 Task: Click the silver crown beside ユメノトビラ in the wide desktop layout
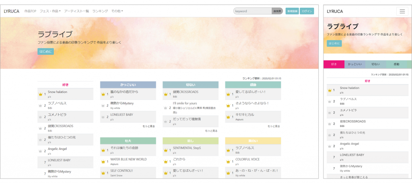tap(41, 117)
